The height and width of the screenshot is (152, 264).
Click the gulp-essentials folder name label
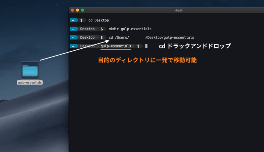pyautogui.click(x=30, y=83)
